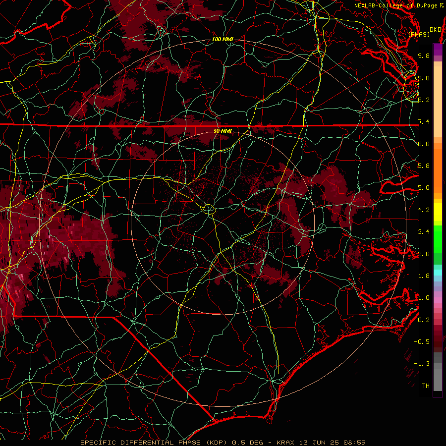This screenshot has width=446, height=446.
Task: Click the 5.0 value on the KDP scale
Action: click(424, 188)
